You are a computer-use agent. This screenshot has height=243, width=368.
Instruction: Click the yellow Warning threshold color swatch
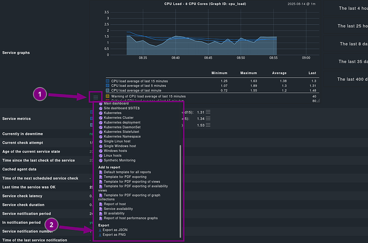108,96
